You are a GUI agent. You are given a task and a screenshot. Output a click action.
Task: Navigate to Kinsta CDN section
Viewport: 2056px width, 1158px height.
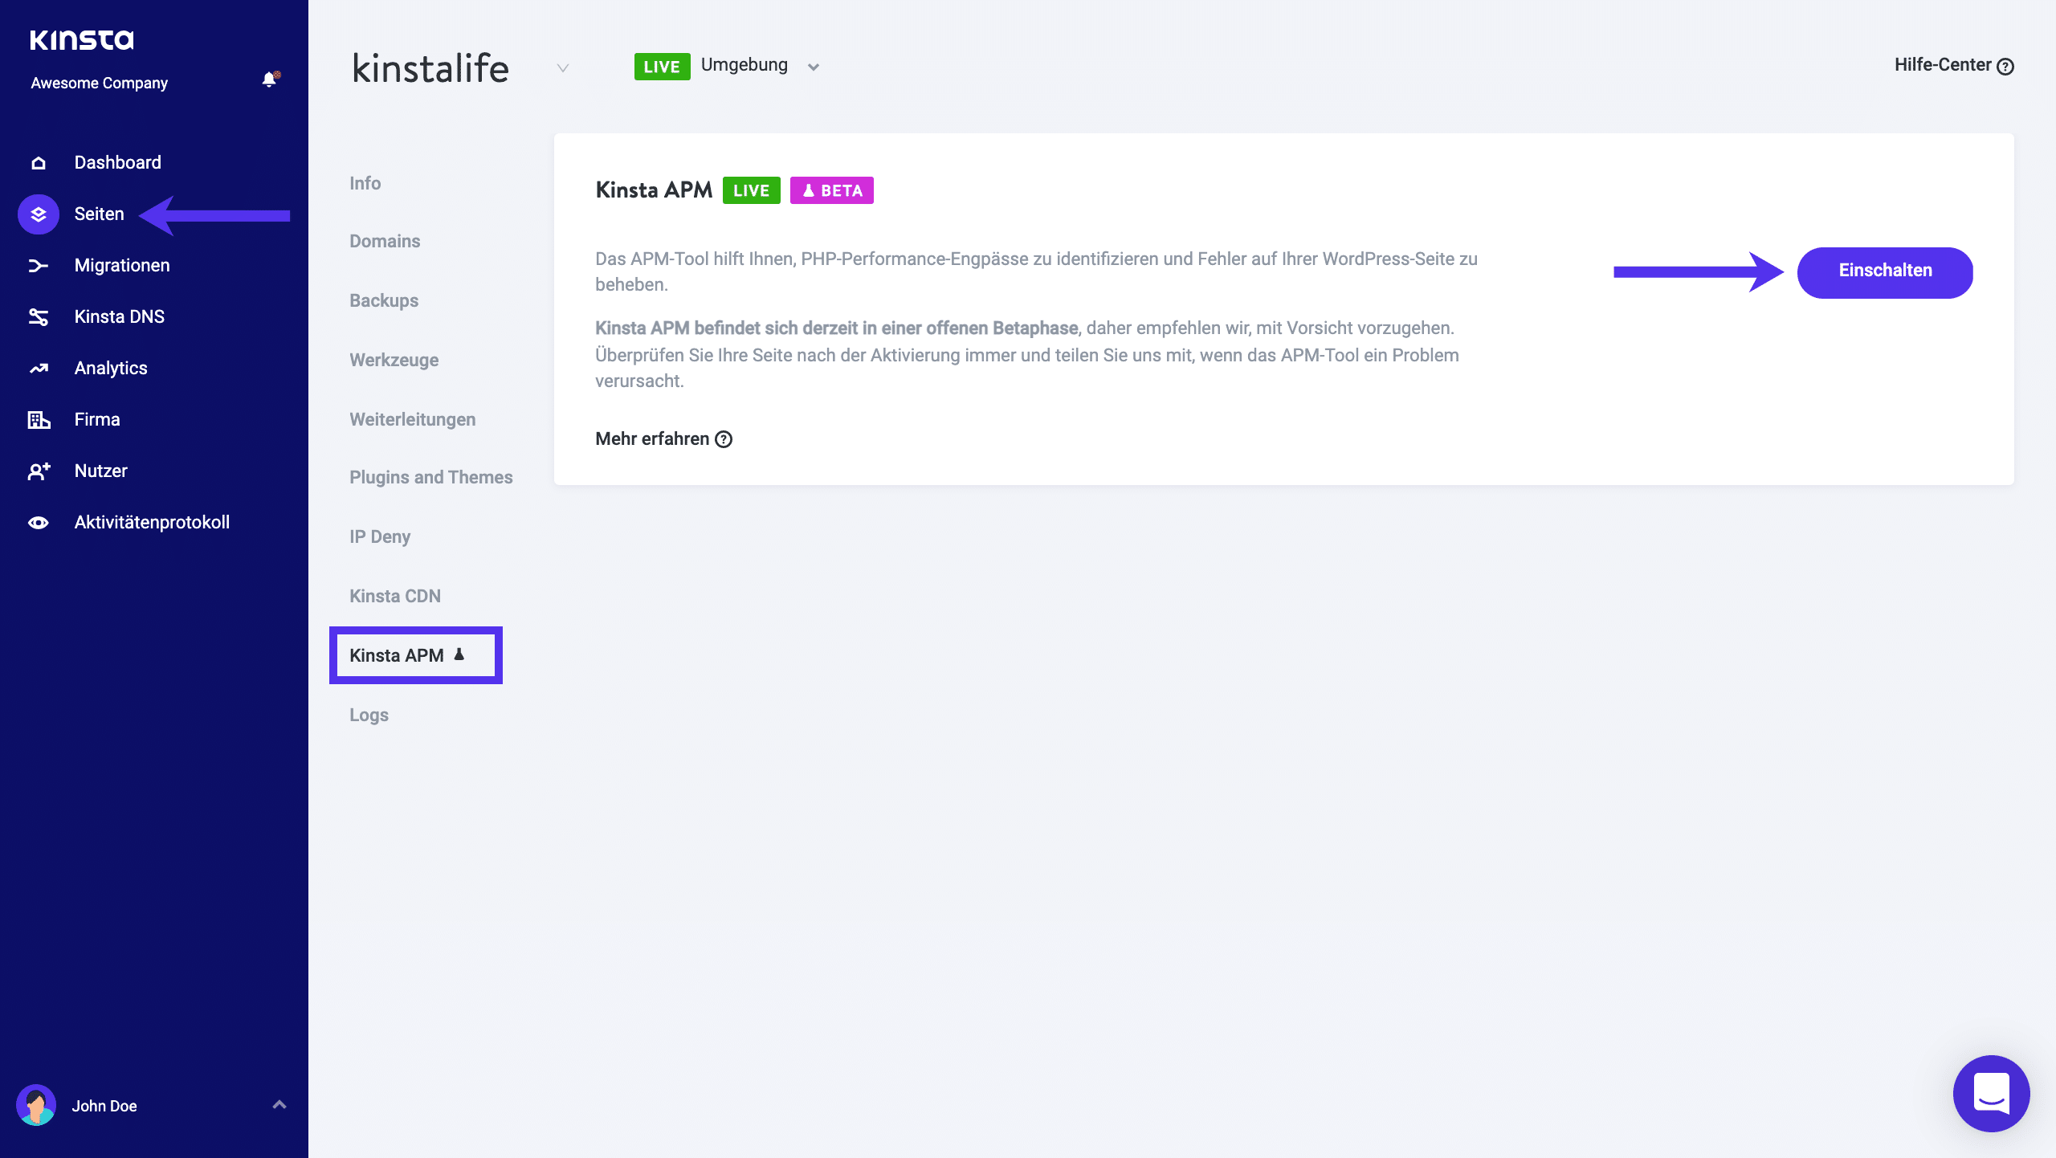(395, 594)
